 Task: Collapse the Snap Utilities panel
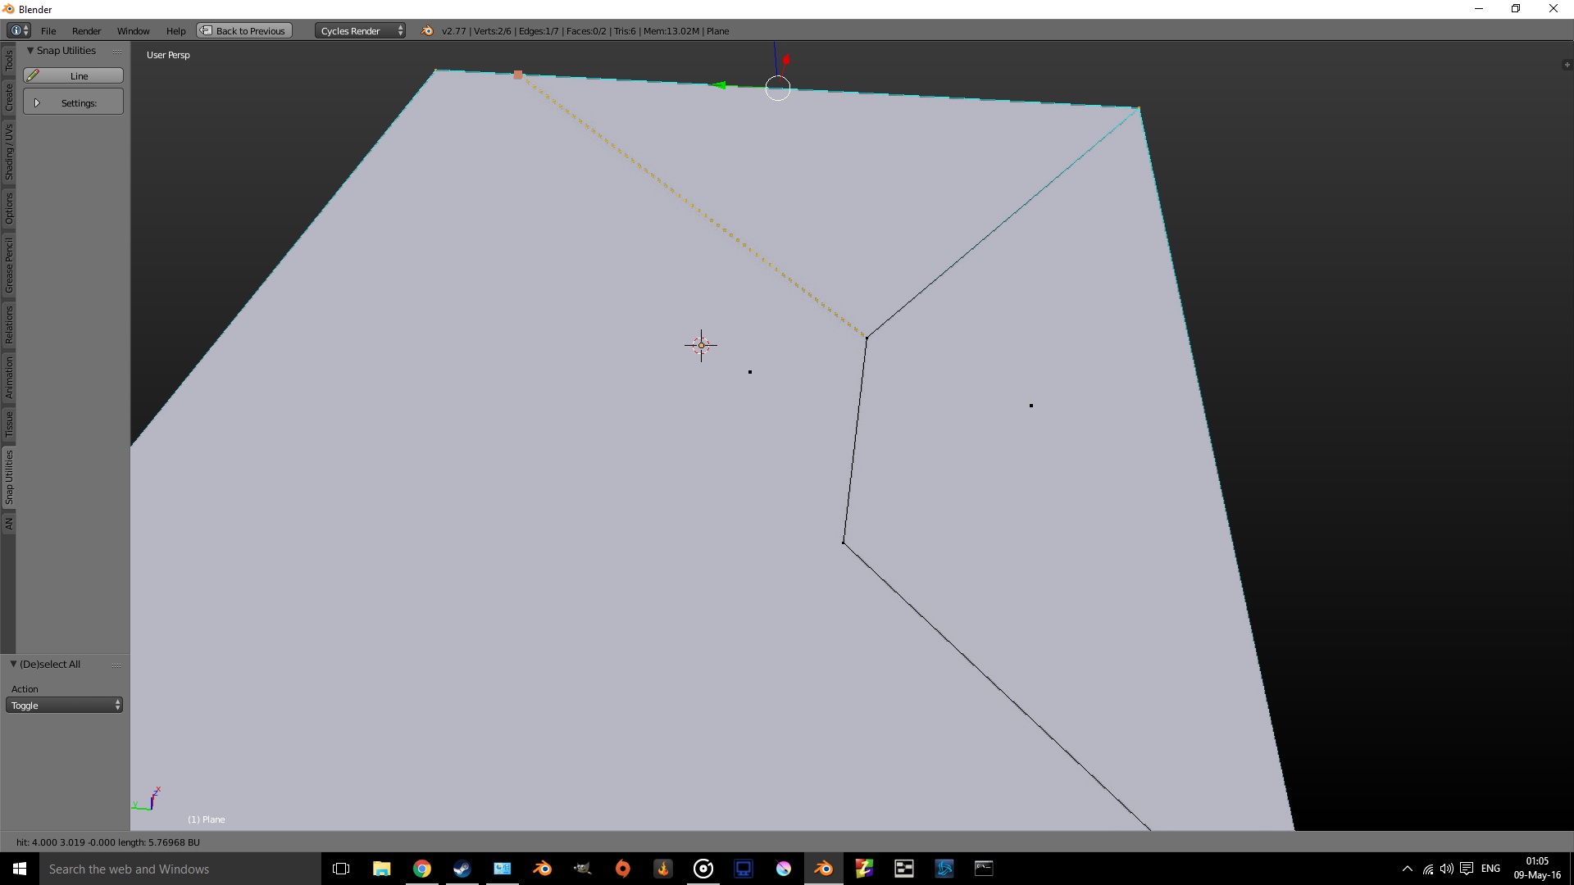tap(30, 51)
